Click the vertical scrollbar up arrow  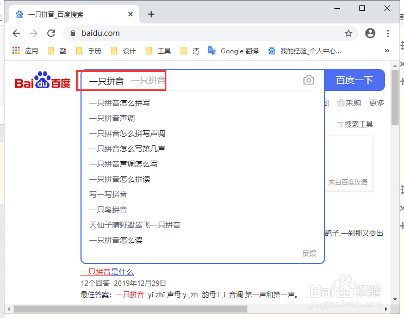(x=395, y=66)
